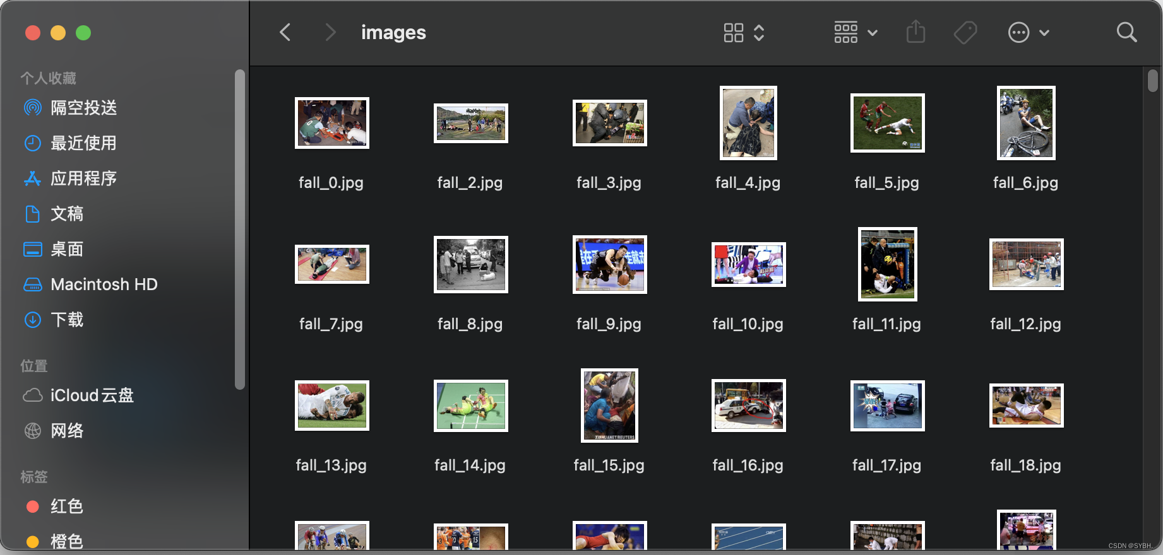Viewport: 1163px width, 555px height.
Task: Select the fall_17.jpg thumbnail
Action: (x=888, y=406)
